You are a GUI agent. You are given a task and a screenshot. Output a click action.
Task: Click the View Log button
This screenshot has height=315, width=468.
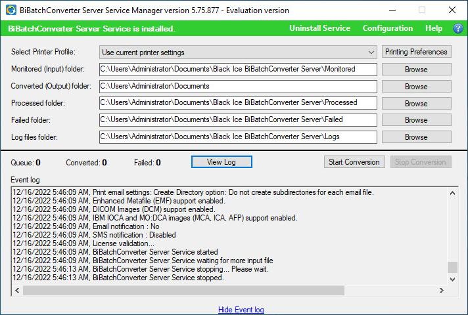coord(222,162)
